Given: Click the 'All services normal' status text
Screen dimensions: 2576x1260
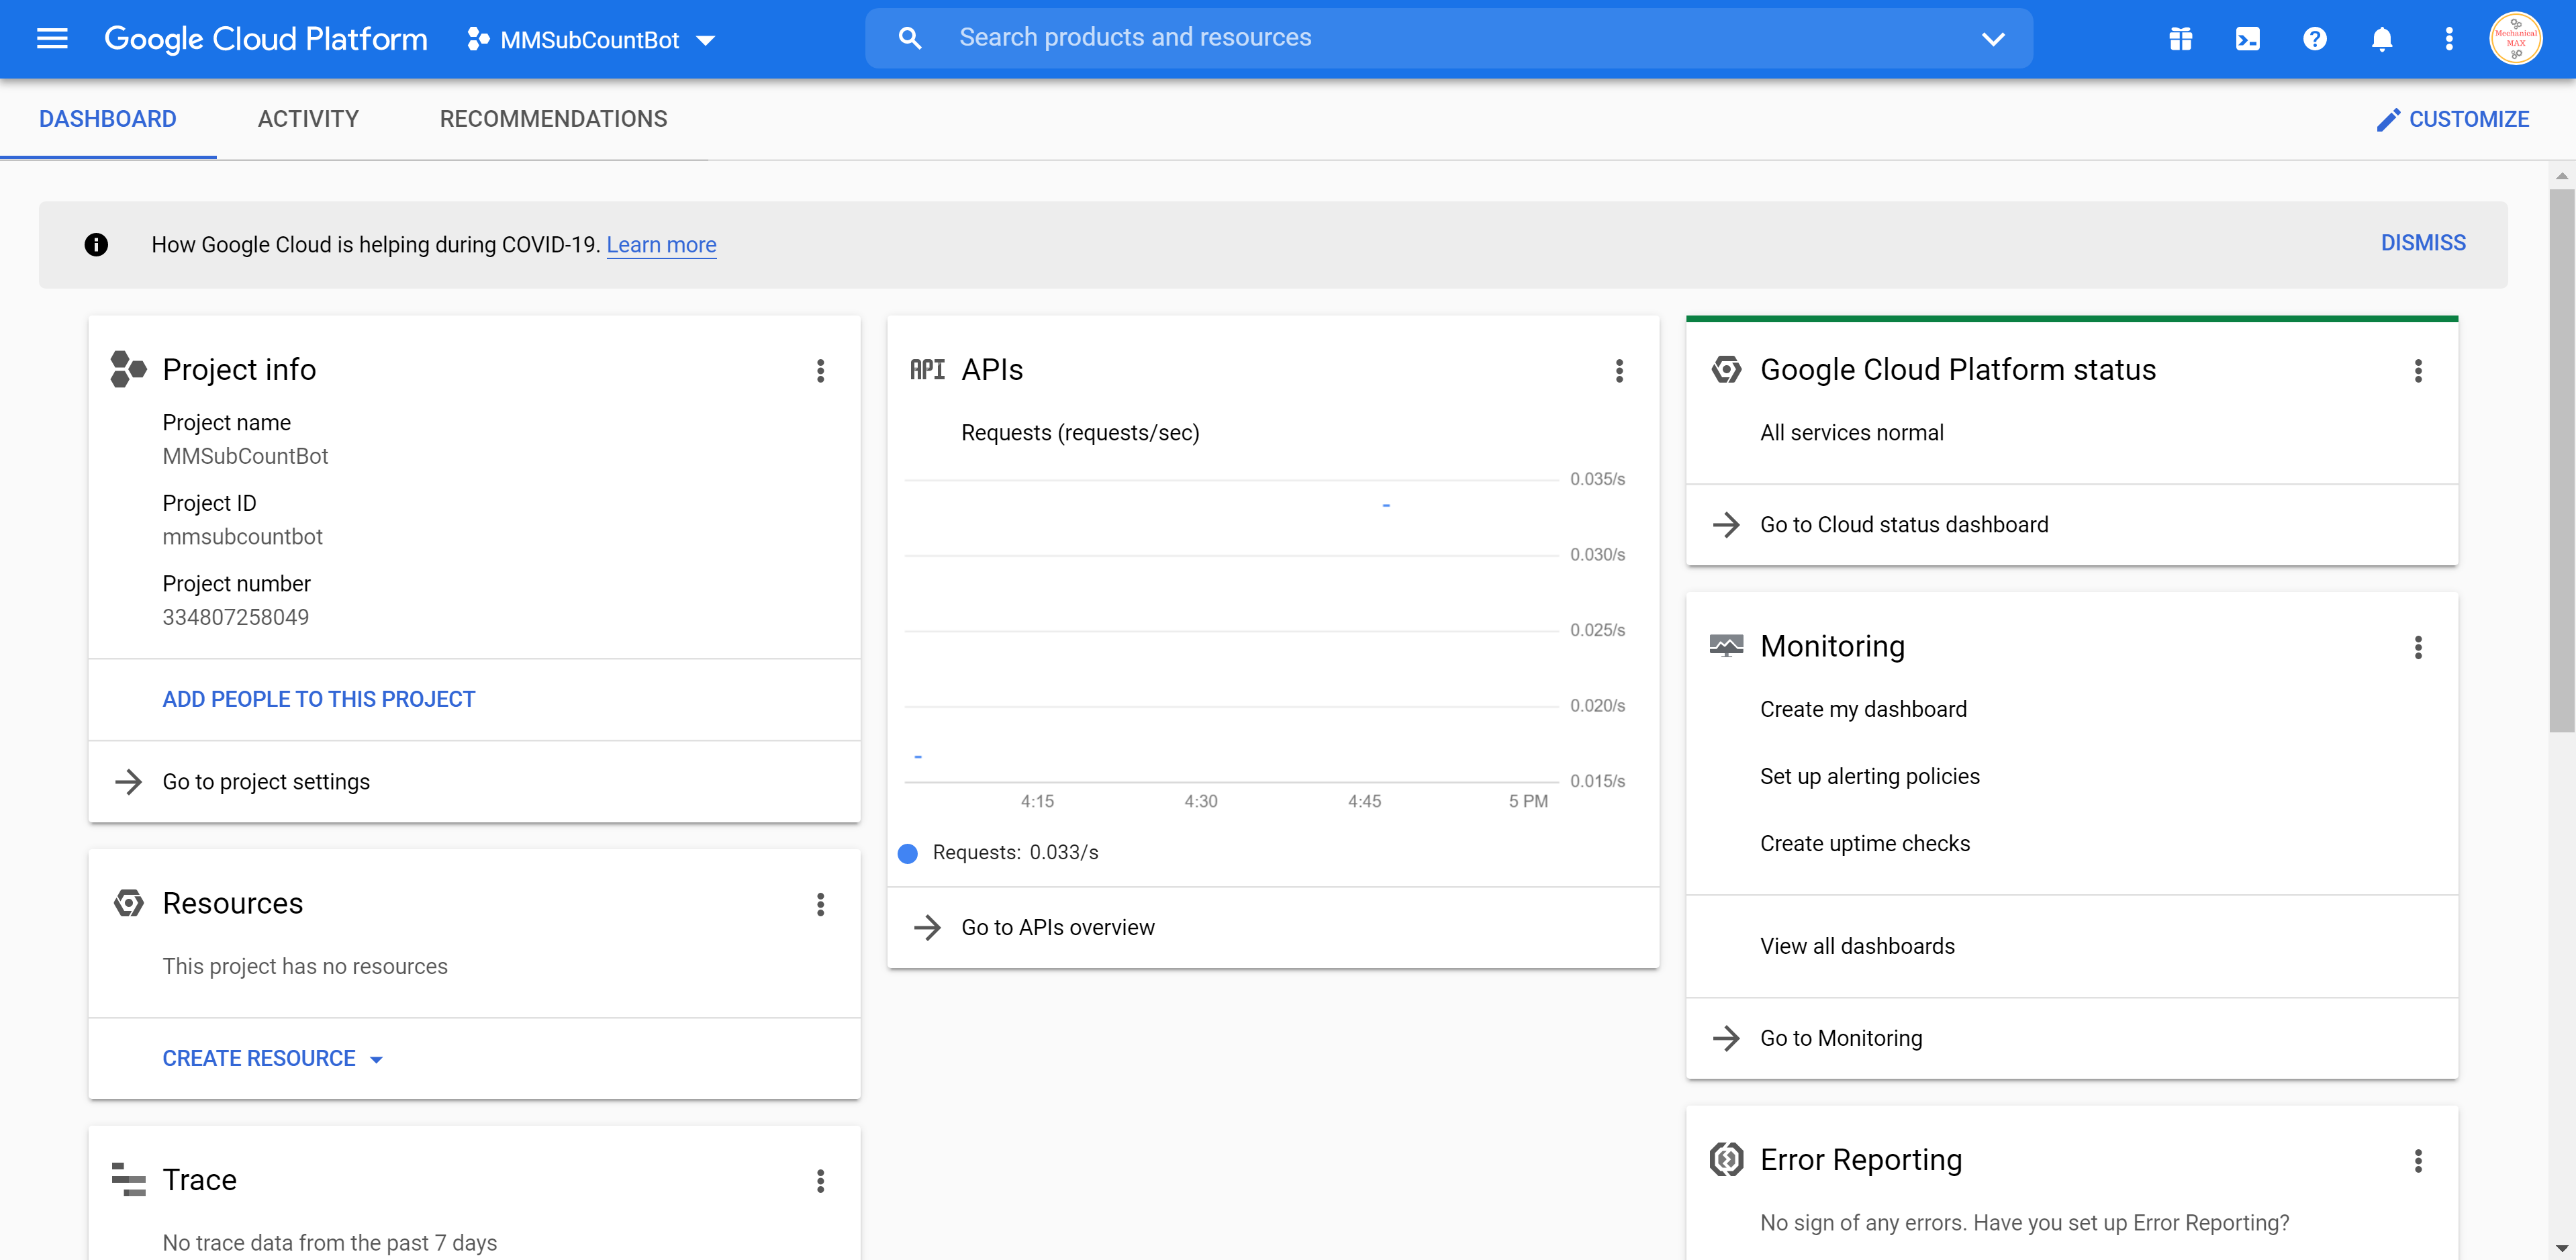Looking at the screenshot, I should 1851,433.
